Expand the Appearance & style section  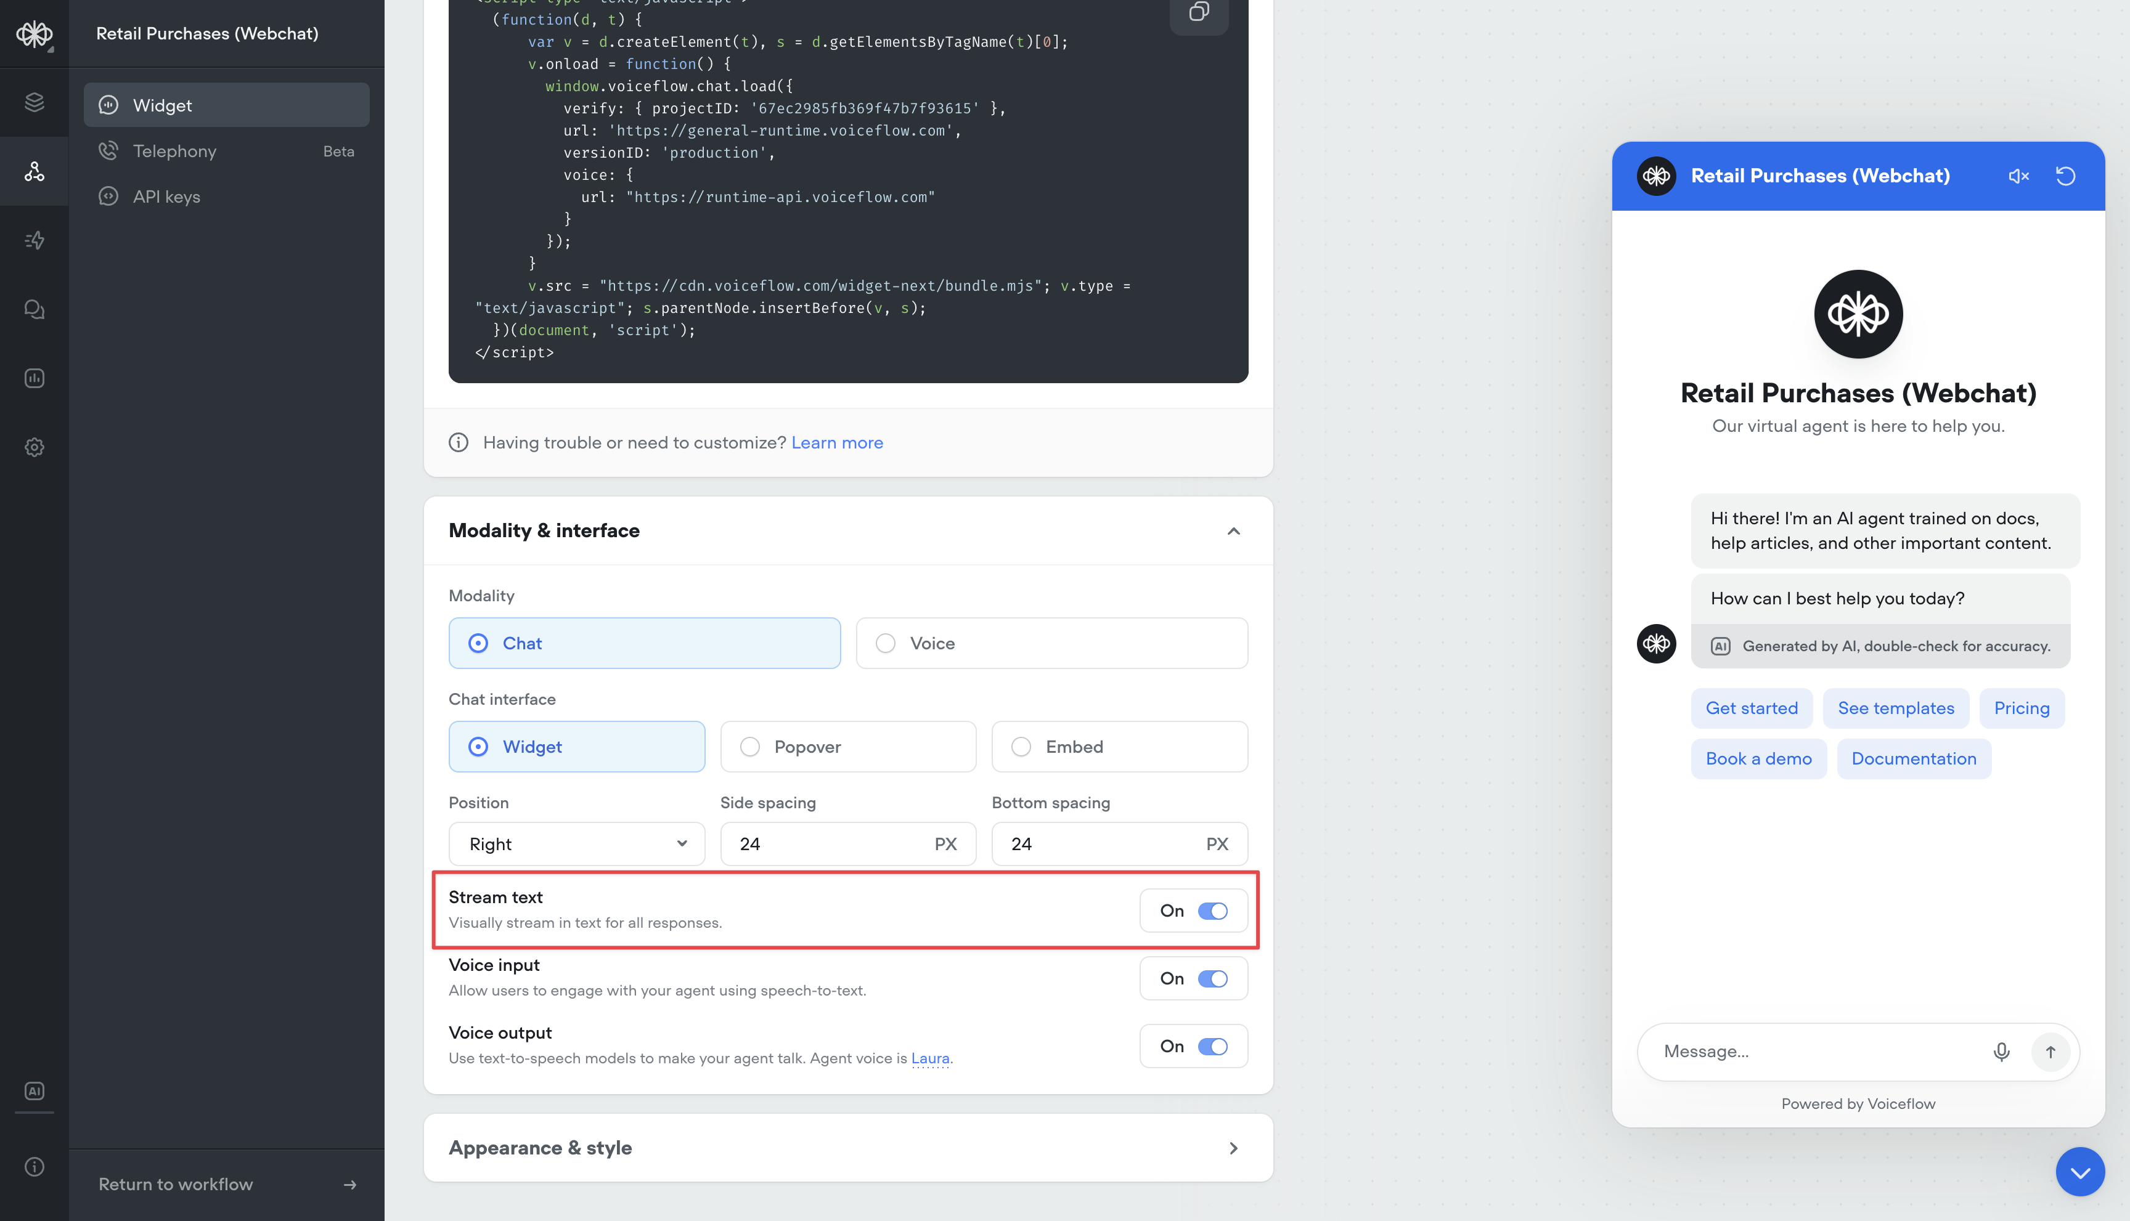(x=1233, y=1147)
